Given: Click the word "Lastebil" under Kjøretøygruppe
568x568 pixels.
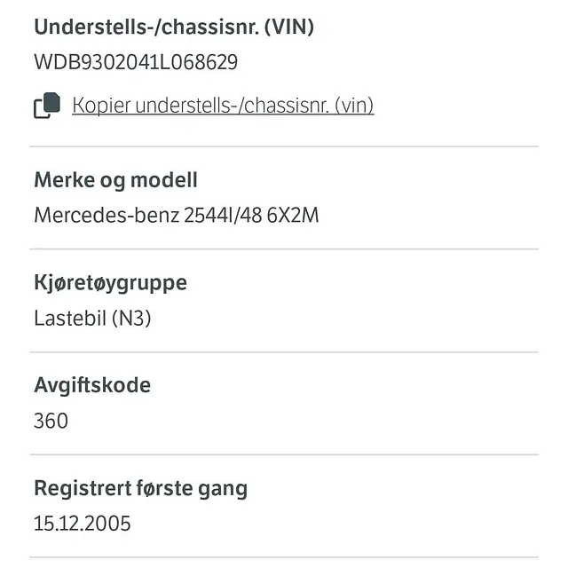Looking at the screenshot, I should pyautogui.click(x=69, y=318).
